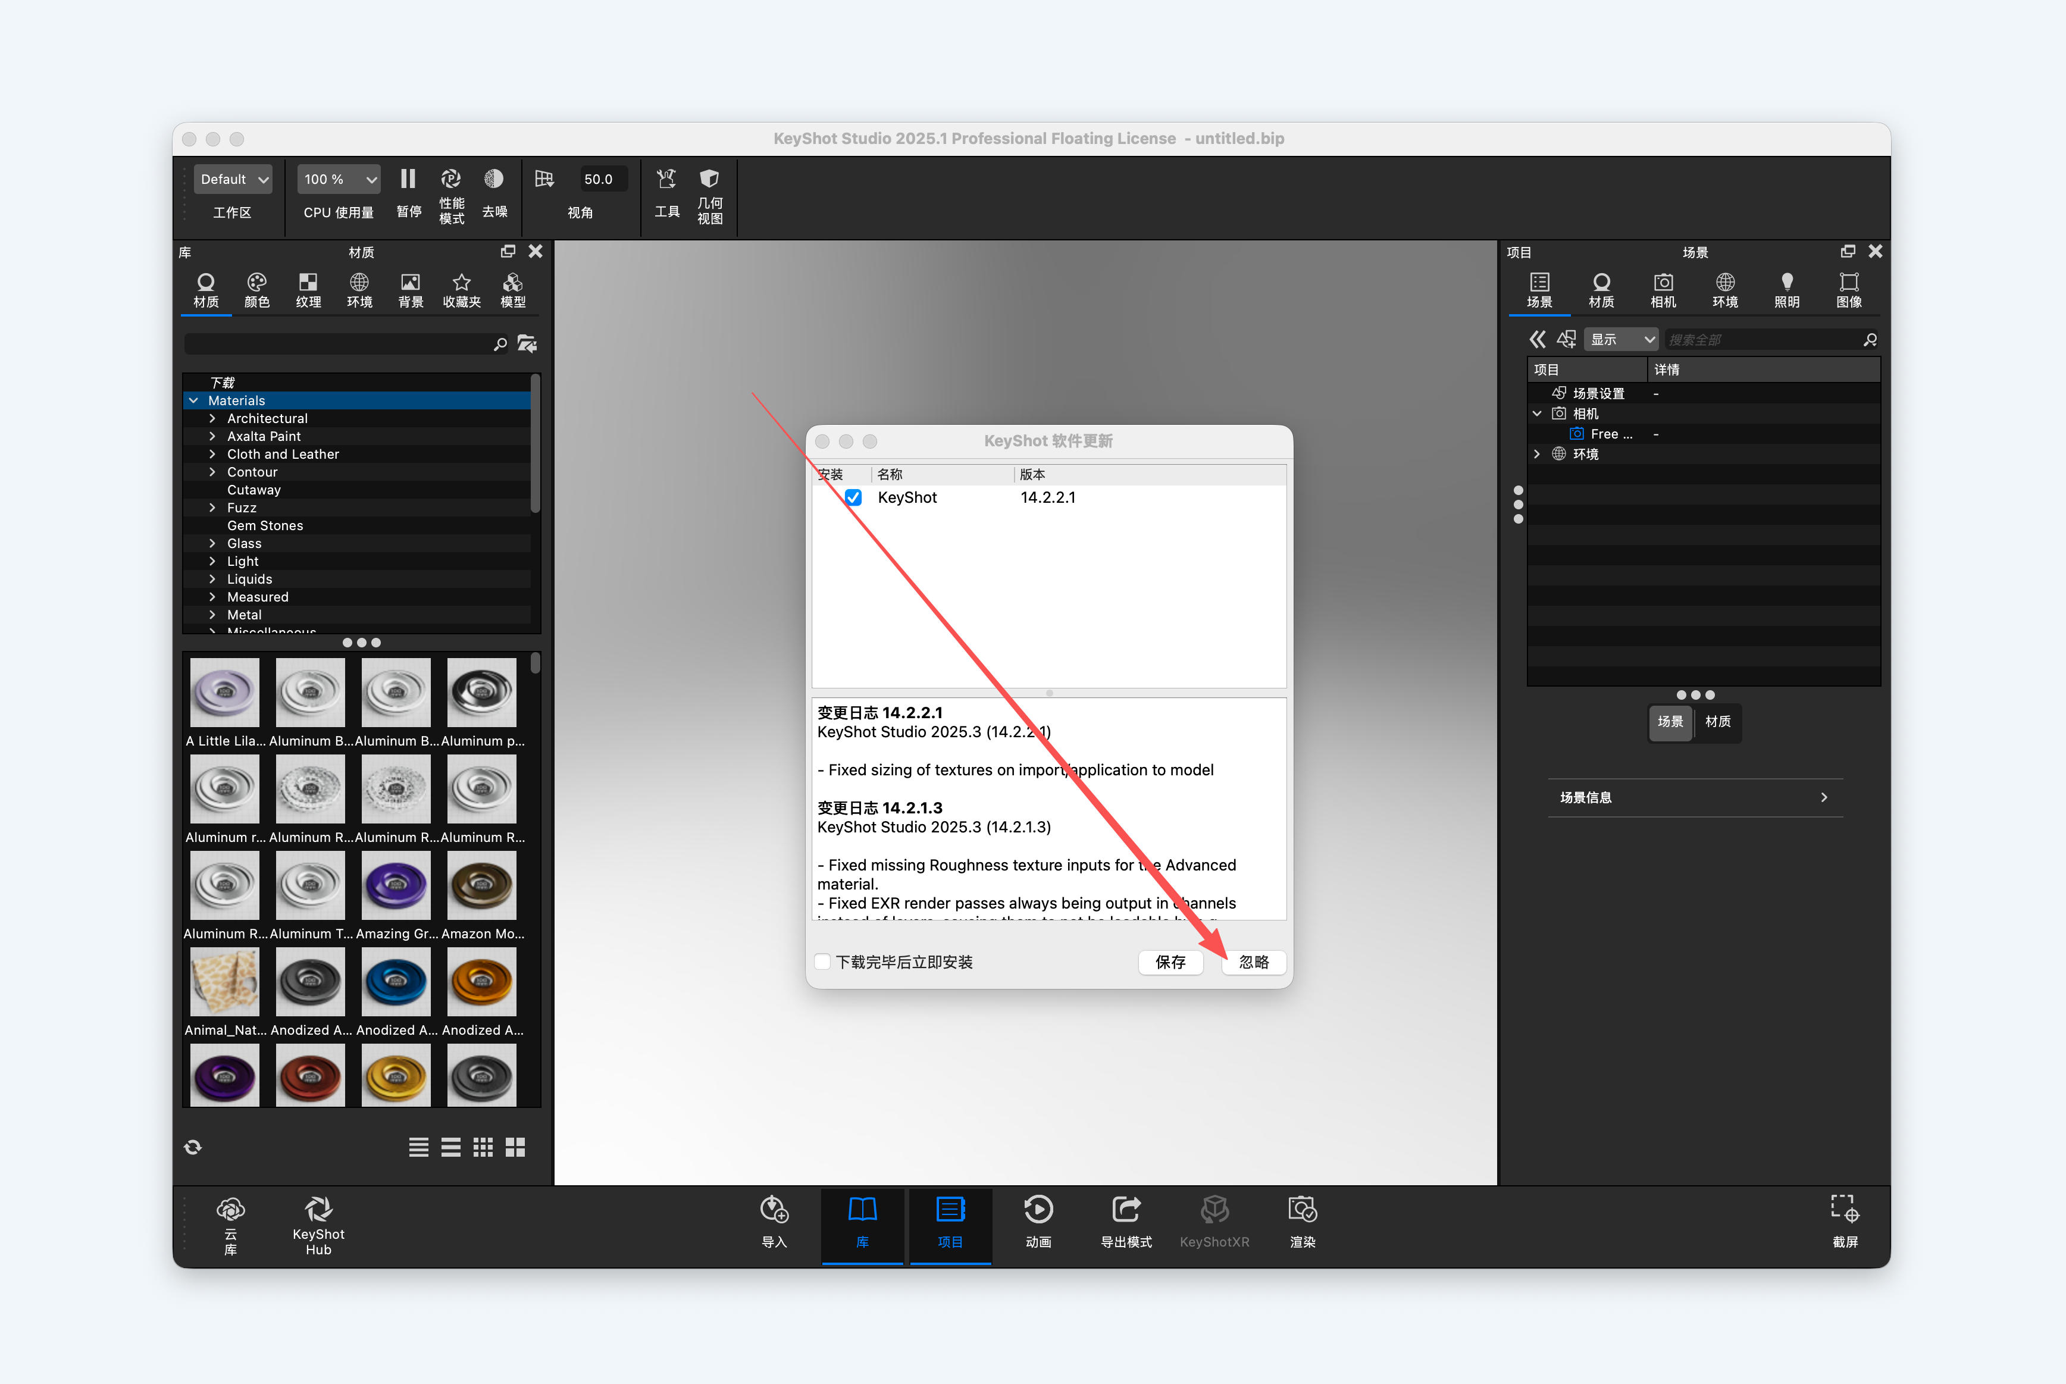Open the CPU usage 100 % dropdown
Image resolution: width=2066 pixels, height=1384 pixels.
click(339, 179)
